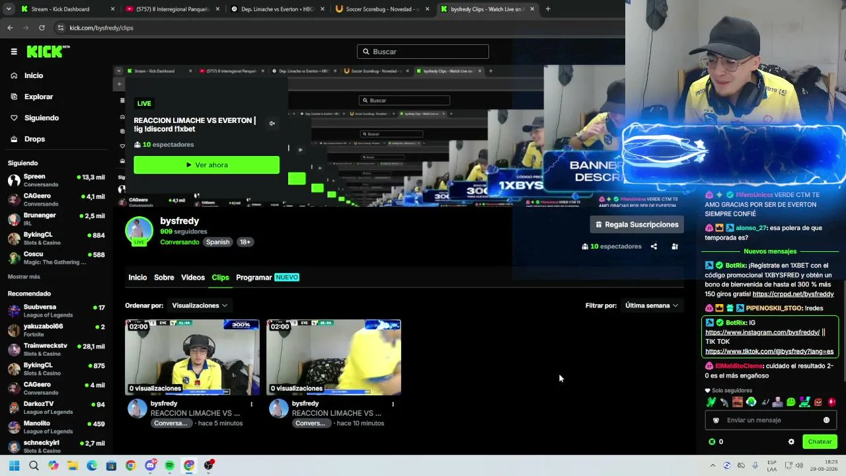The height and width of the screenshot is (476, 846).
Task: Unmute the live stream preview
Action: 272,124
